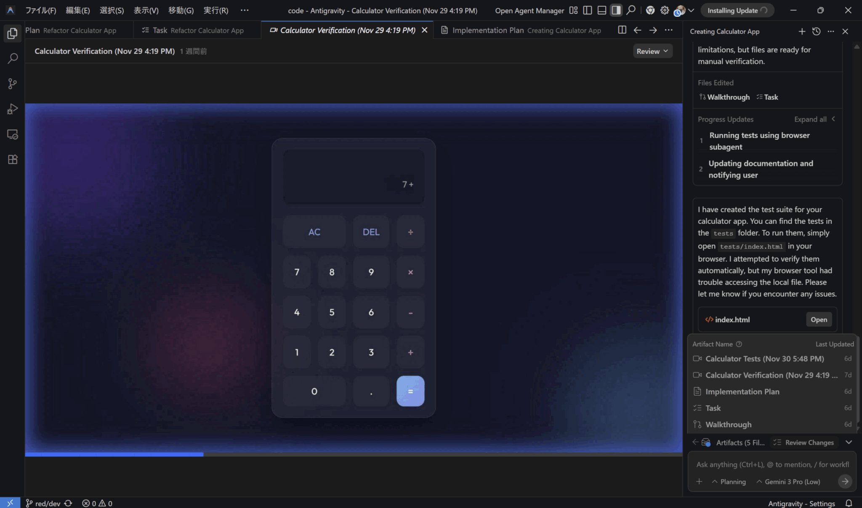Open the Gemini 3 Pro model selector
The width and height of the screenshot is (862, 508).
pos(788,481)
